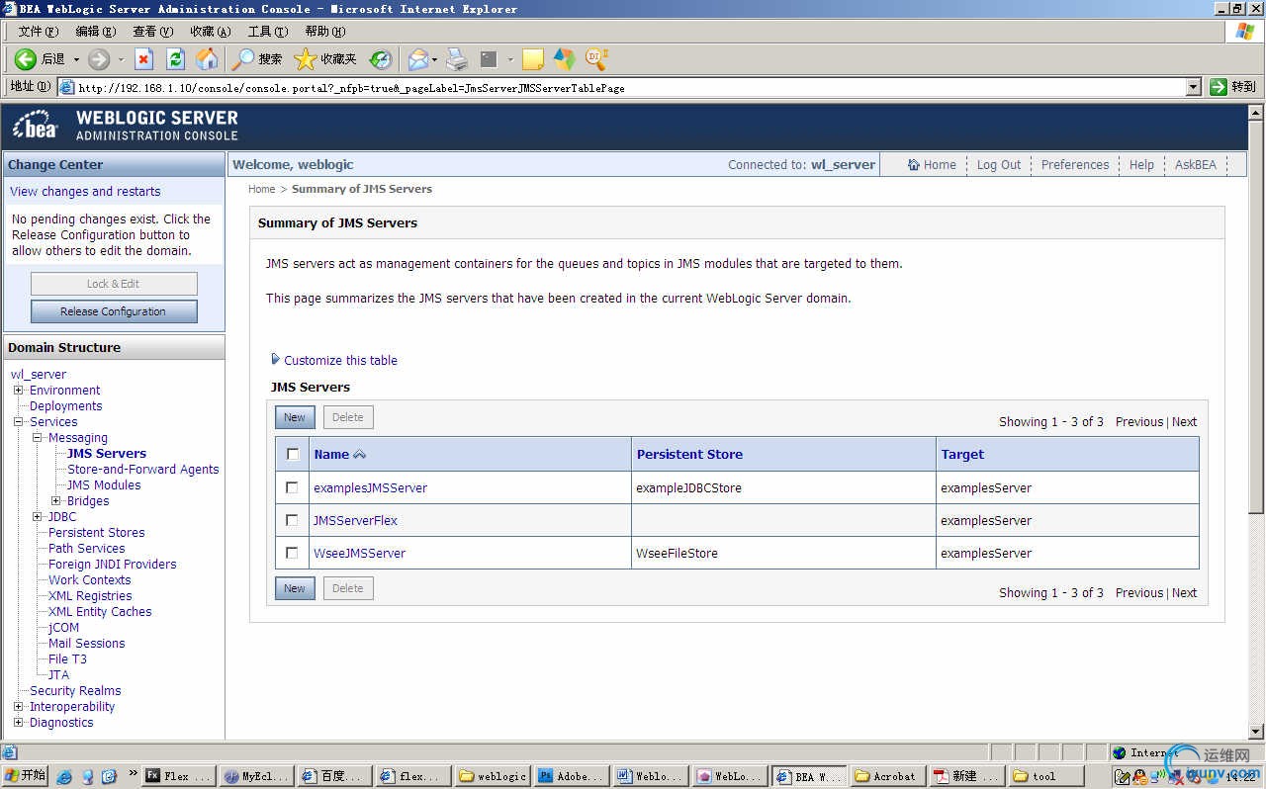Click the Stop loading page icon

coord(144,59)
